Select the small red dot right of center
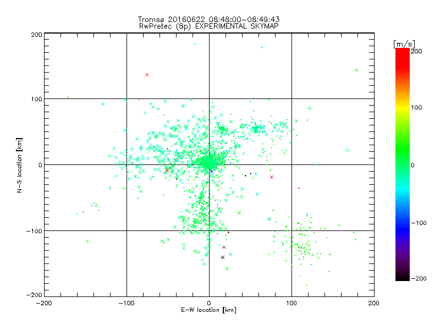The height and width of the screenshot is (330, 440). (x=299, y=188)
